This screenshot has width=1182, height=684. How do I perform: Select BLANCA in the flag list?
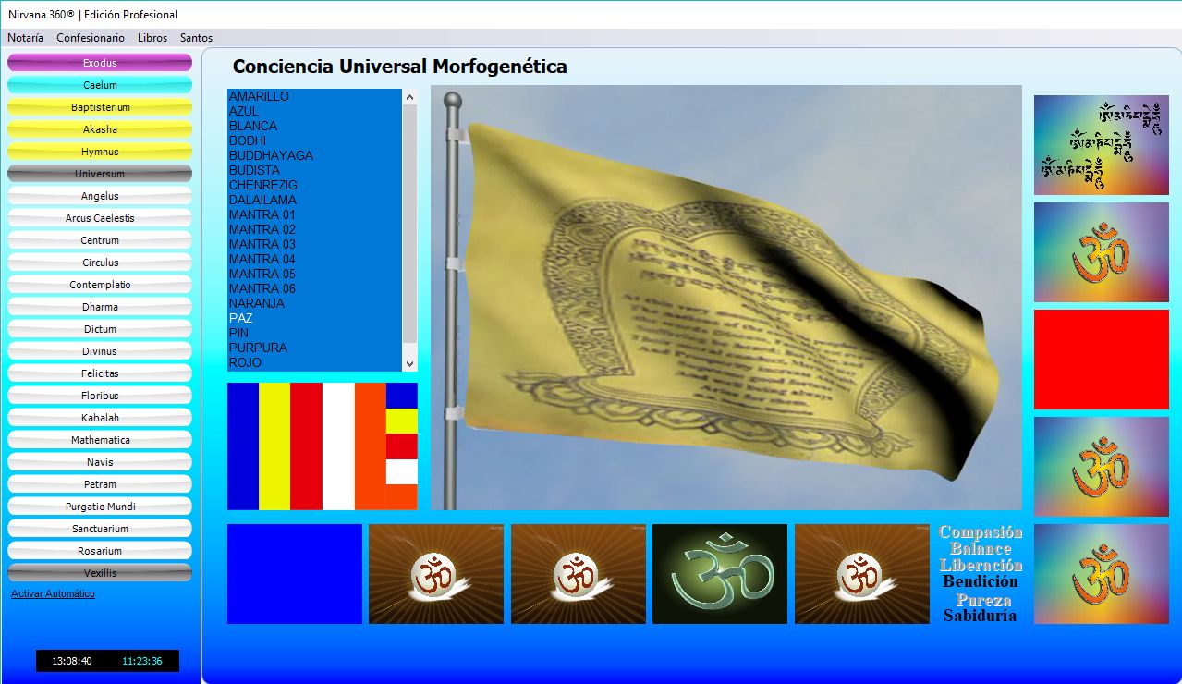(x=315, y=126)
